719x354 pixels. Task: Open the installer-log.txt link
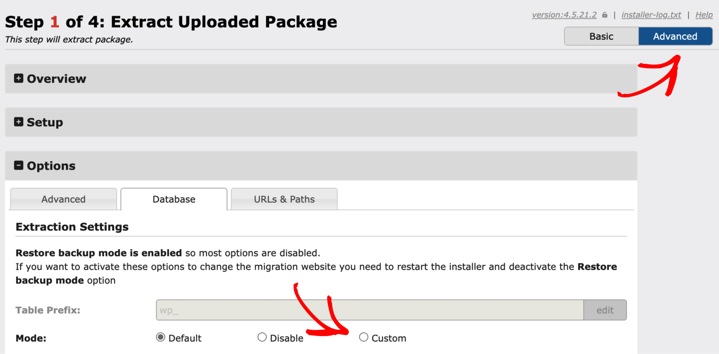pos(651,15)
